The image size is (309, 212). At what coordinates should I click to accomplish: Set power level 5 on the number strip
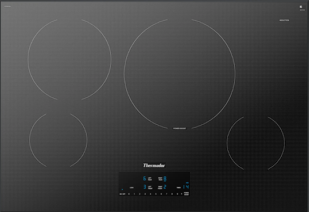(155, 194)
